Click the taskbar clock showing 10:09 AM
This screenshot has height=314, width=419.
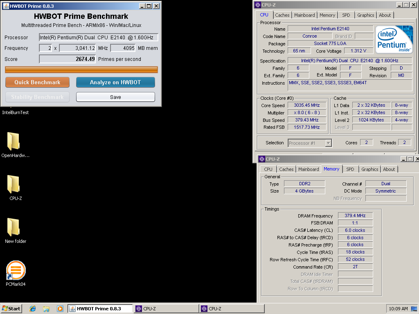coord(398,309)
